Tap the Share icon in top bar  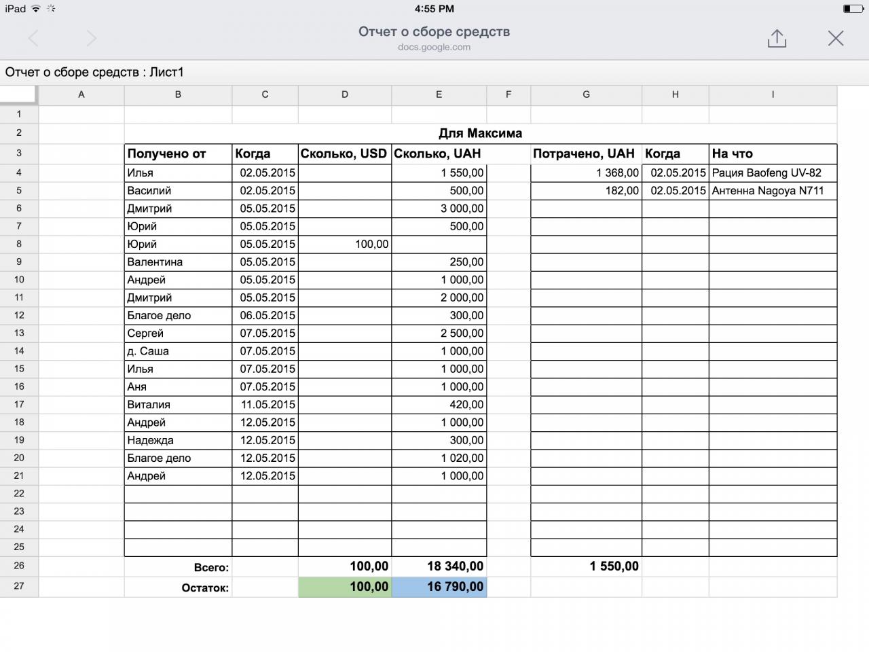tap(777, 39)
